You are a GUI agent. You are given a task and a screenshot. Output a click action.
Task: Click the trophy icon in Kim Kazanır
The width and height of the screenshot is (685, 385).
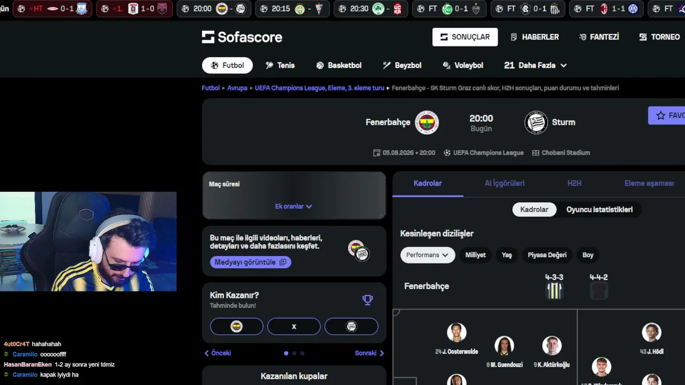pyautogui.click(x=368, y=299)
